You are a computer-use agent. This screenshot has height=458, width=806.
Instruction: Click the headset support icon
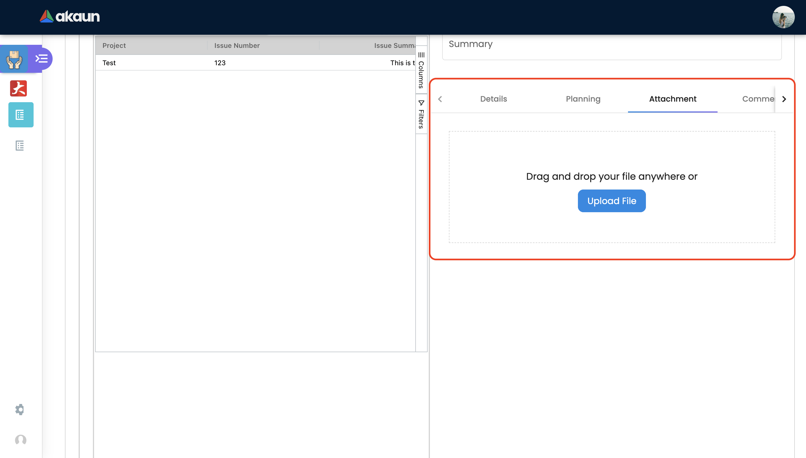click(x=20, y=440)
